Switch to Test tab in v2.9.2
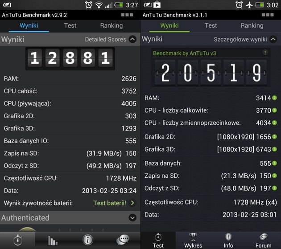The image size is (281, 249). click(x=70, y=25)
